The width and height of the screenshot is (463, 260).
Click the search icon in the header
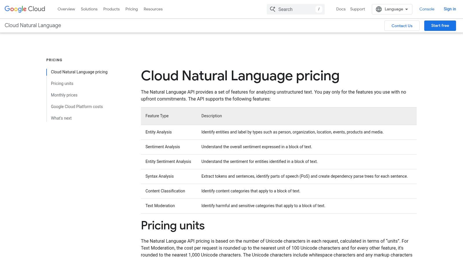(272, 9)
